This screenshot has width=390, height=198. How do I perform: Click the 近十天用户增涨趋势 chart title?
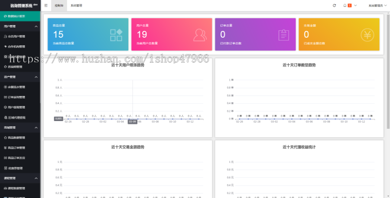[x=128, y=65]
